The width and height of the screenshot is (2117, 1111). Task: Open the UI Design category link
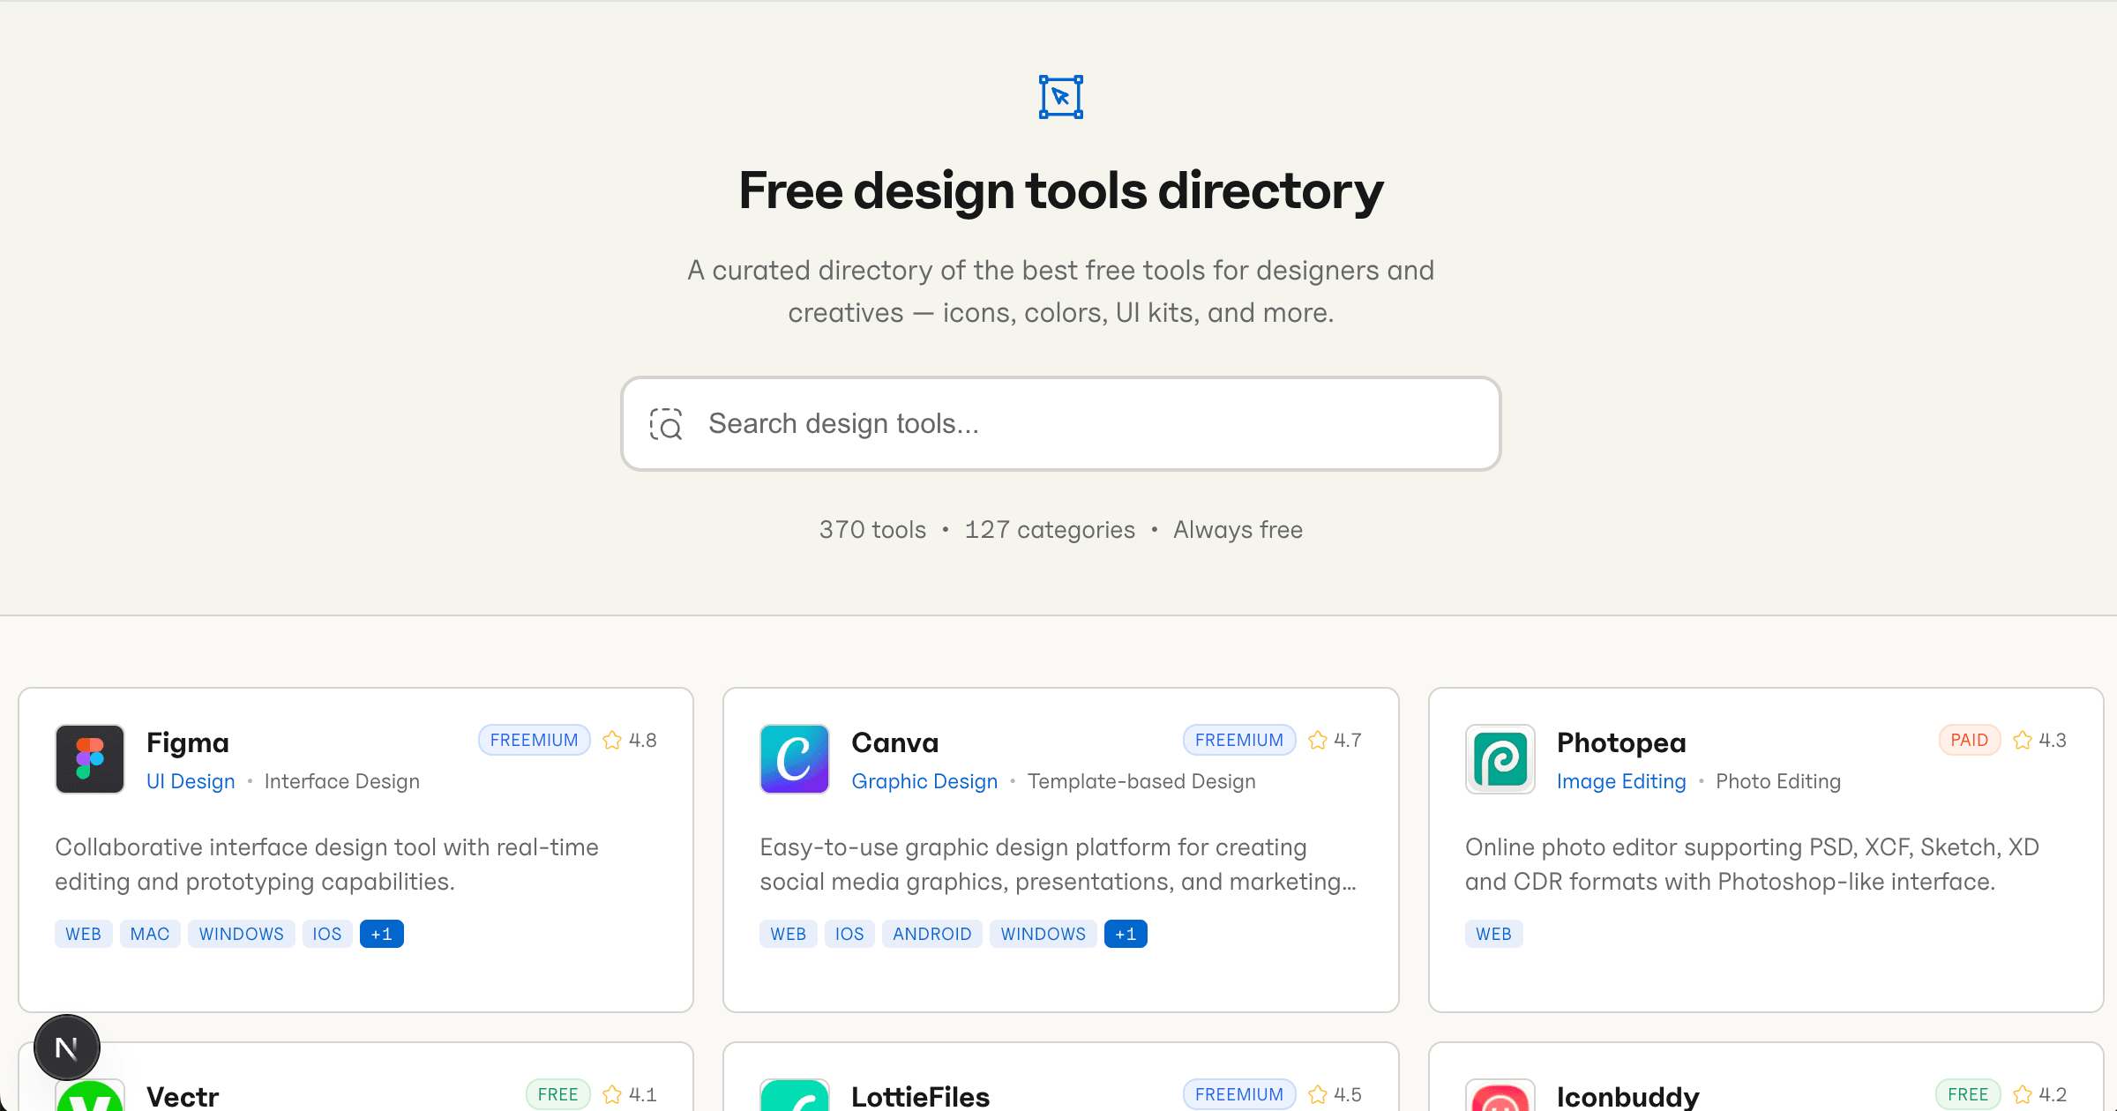tap(190, 781)
